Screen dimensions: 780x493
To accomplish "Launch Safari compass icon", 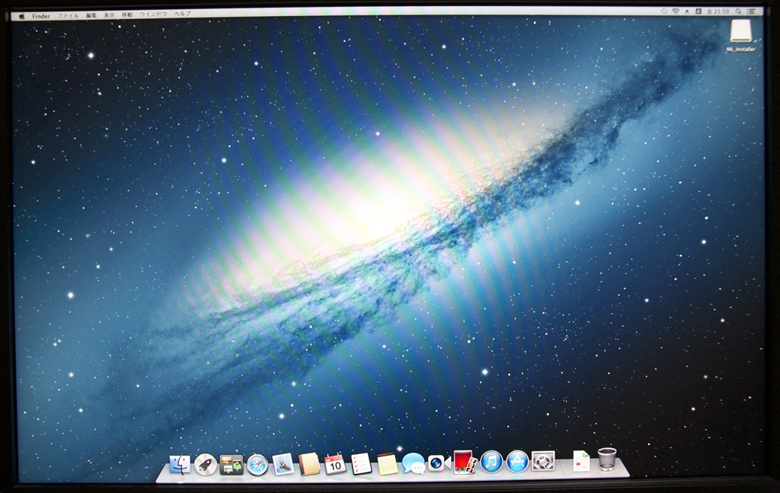I will pyautogui.click(x=257, y=465).
